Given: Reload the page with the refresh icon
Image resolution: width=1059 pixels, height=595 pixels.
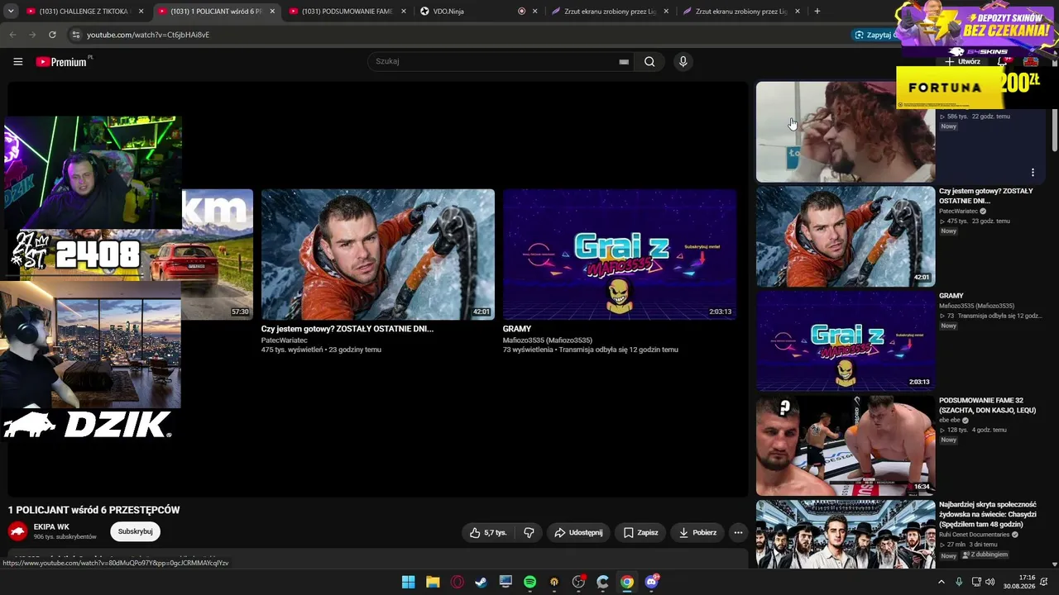Looking at the screenshot, I should (52, 35).
